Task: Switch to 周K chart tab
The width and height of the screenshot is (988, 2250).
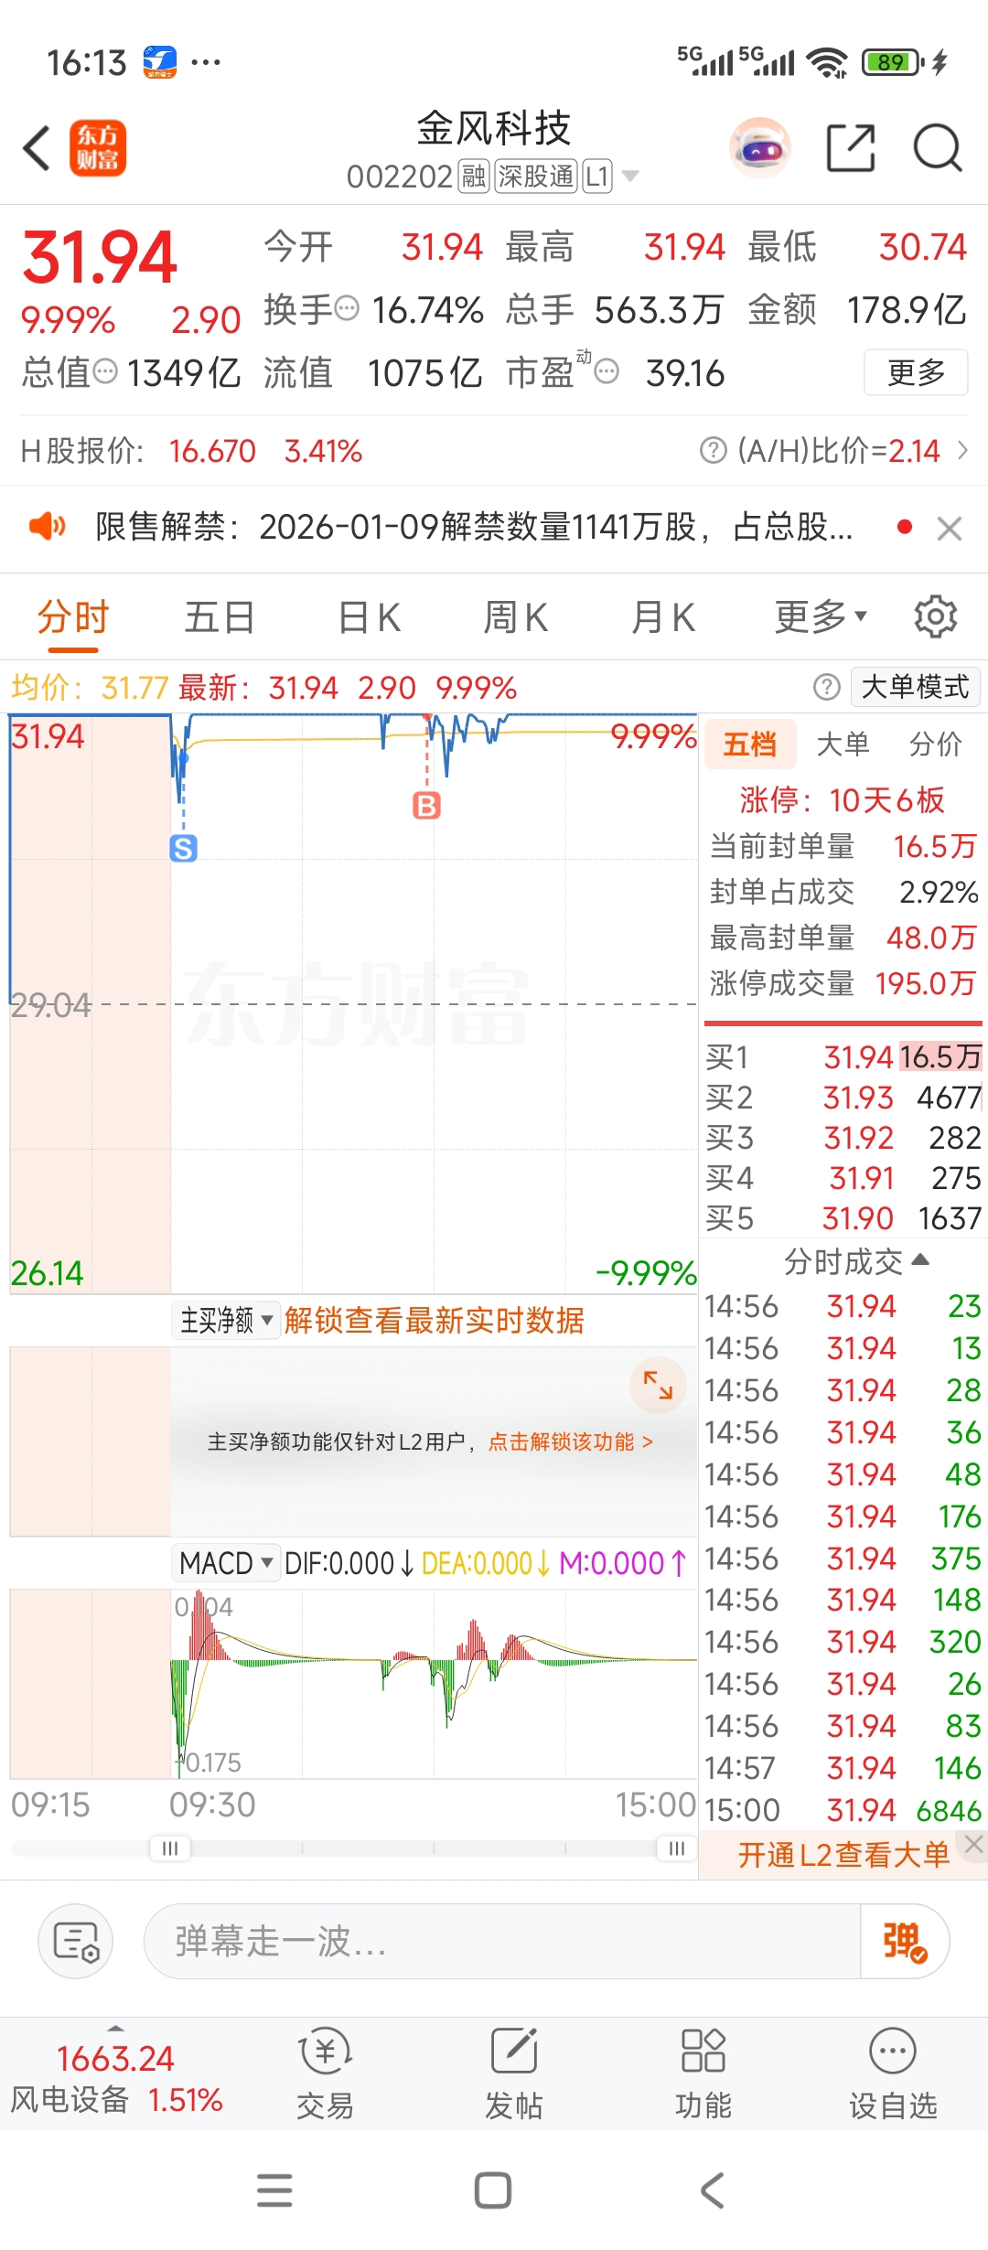Action: 516,616
